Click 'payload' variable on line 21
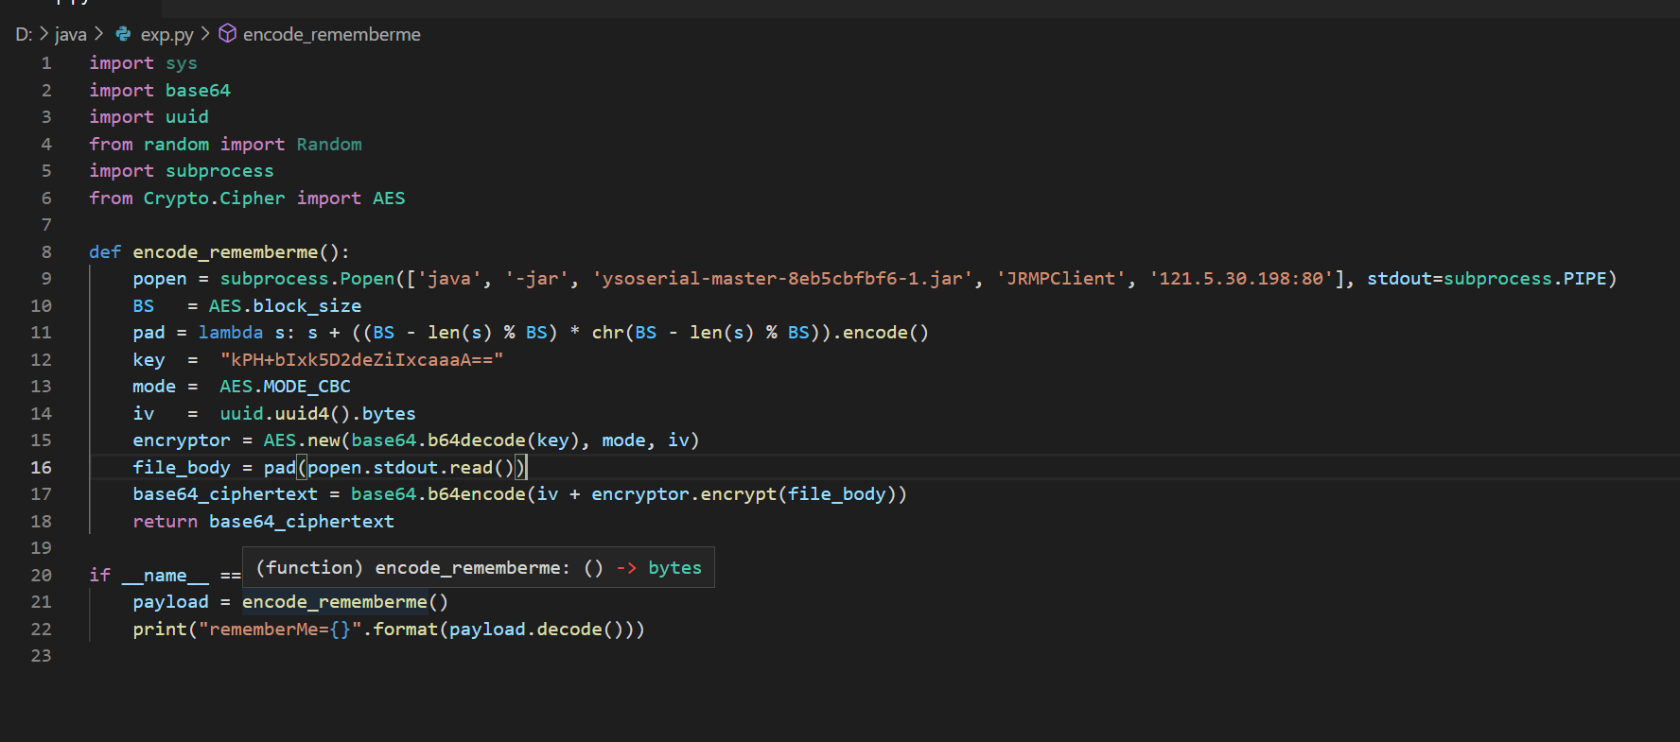The height and width of the screenshot is (742, 1680). 171,602
